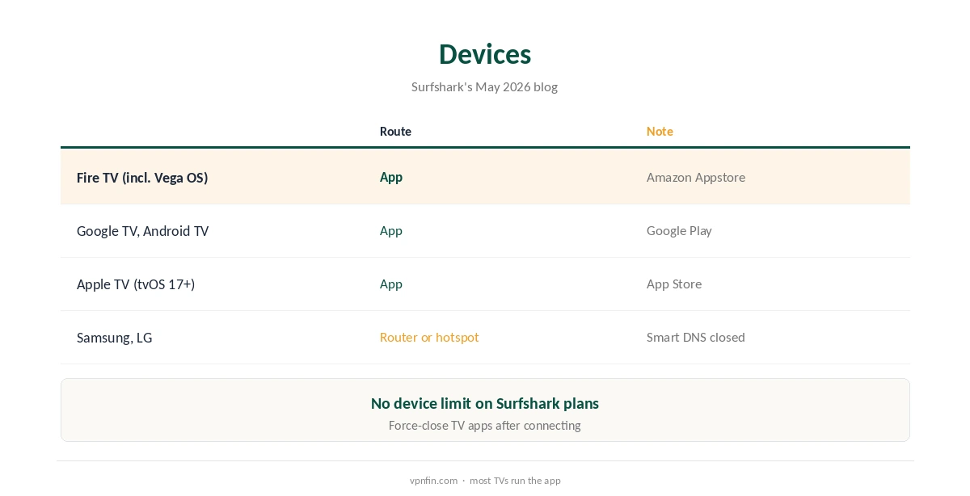
Task: Select the subtitle "Surfshark's May 2026 blog"
Action: tap(484, 86)
